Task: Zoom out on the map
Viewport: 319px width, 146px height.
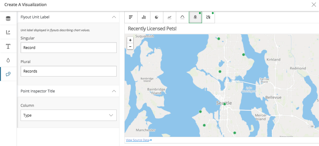Action: (x=130, y=46)
